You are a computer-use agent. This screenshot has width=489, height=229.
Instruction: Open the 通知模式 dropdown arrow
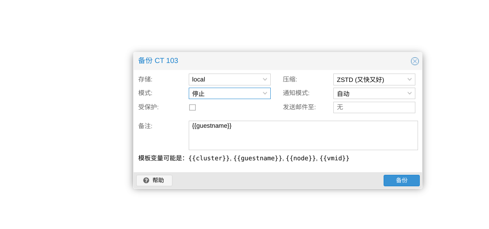pos(410,93)
